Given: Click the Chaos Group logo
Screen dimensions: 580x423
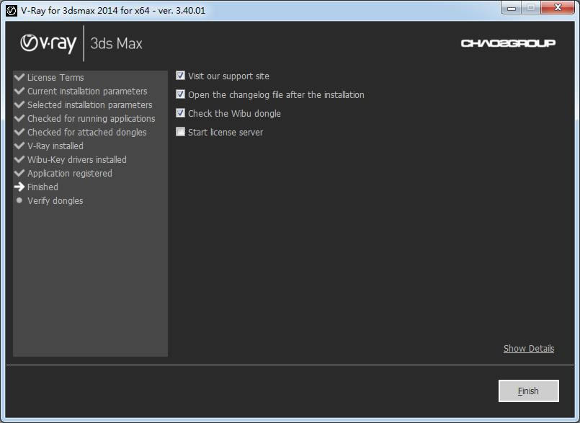Looking at the screenshot, I should [x=508, y=43].
